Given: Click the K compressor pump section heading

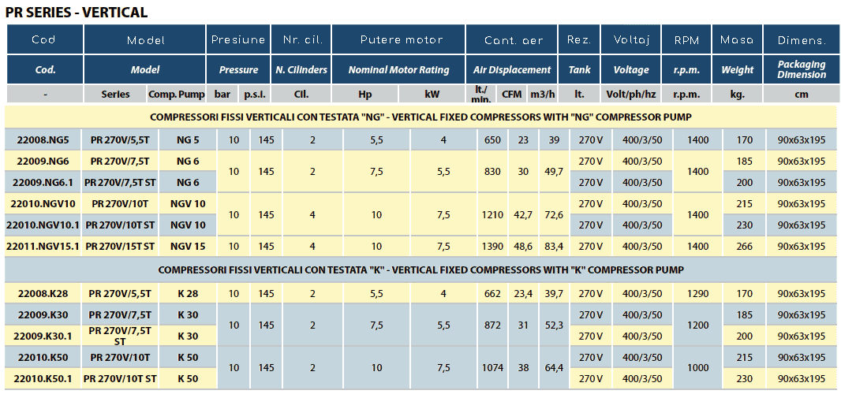Looking at the screenshot, I should 420,269.
